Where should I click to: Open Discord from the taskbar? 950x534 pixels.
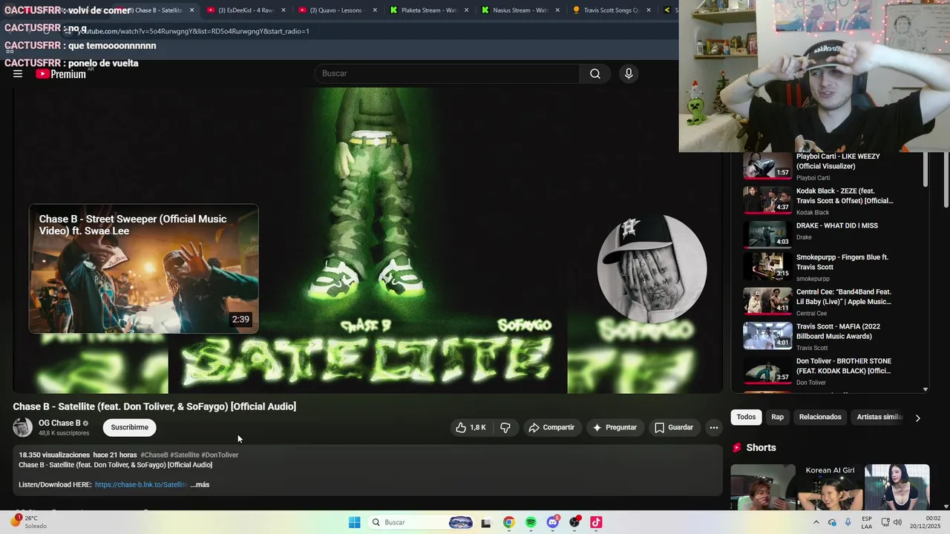coord(553,522)
